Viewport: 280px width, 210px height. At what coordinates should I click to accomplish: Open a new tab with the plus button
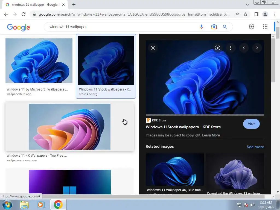(x=74, y=5)
